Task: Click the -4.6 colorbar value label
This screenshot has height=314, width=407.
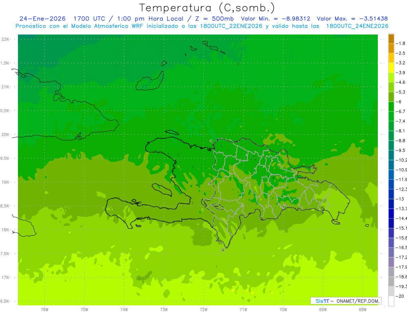Action: click(401, 82)
